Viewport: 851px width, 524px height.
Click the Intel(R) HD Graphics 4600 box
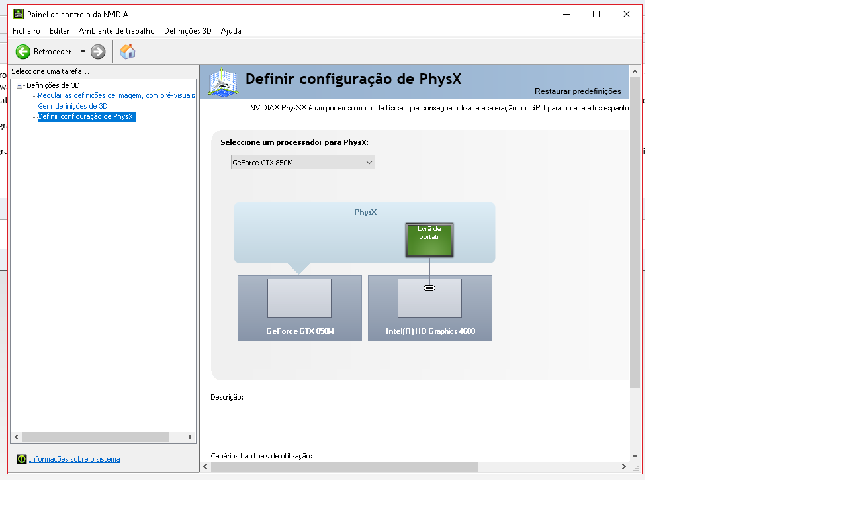pos(430,308)
